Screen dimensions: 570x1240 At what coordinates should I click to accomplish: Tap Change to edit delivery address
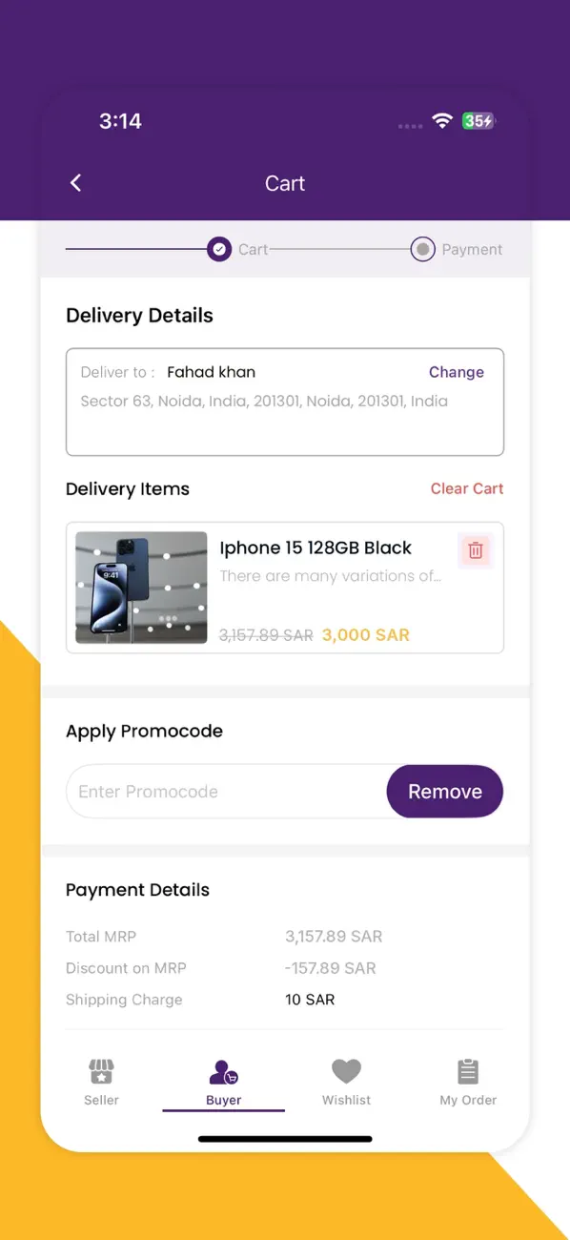[x=456, y=372]
